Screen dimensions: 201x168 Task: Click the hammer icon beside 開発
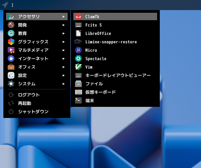[x=11, y=25]
